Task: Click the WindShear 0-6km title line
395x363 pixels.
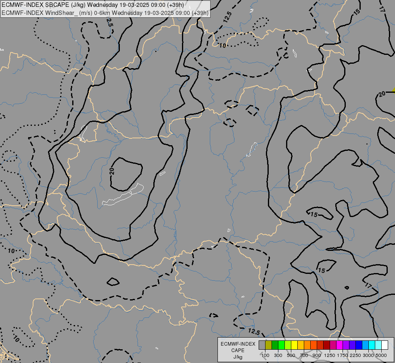Action: pyautogui.click(x=105, y=13)
